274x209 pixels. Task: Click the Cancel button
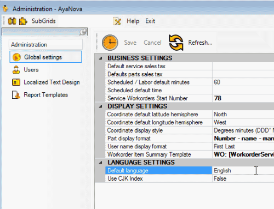click(x=152, y=43)
